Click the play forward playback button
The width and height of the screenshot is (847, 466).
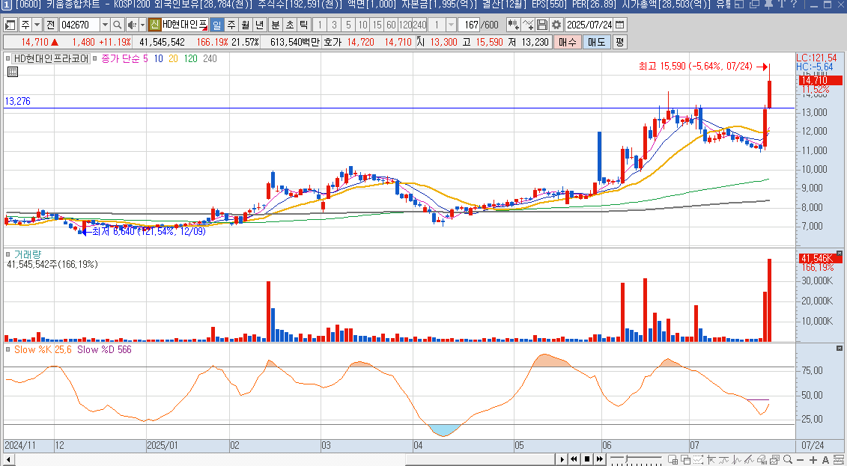562,459
